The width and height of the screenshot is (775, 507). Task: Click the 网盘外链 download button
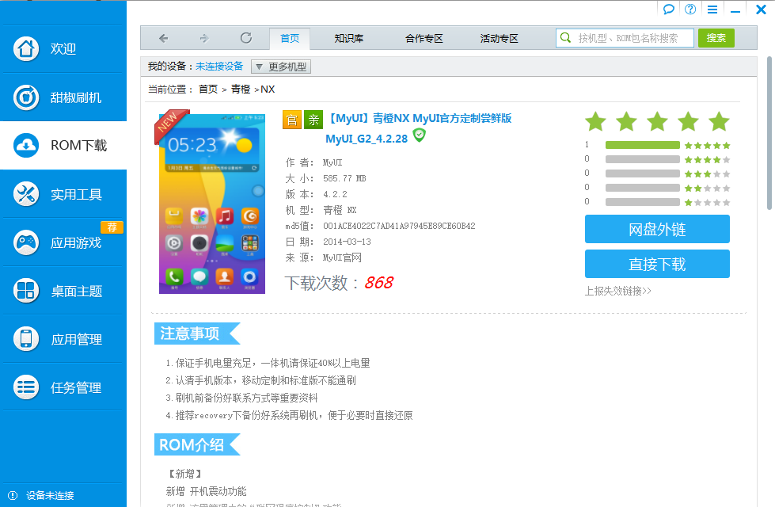pyautogui.click(x=657, y=229)
